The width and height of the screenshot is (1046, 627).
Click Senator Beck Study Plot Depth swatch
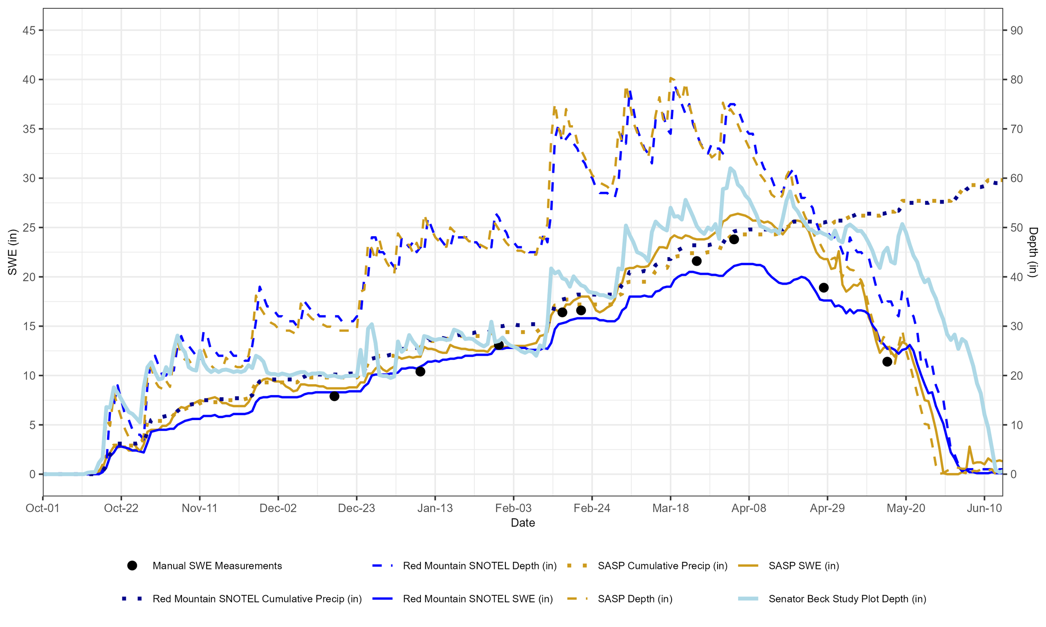point(748,599)
